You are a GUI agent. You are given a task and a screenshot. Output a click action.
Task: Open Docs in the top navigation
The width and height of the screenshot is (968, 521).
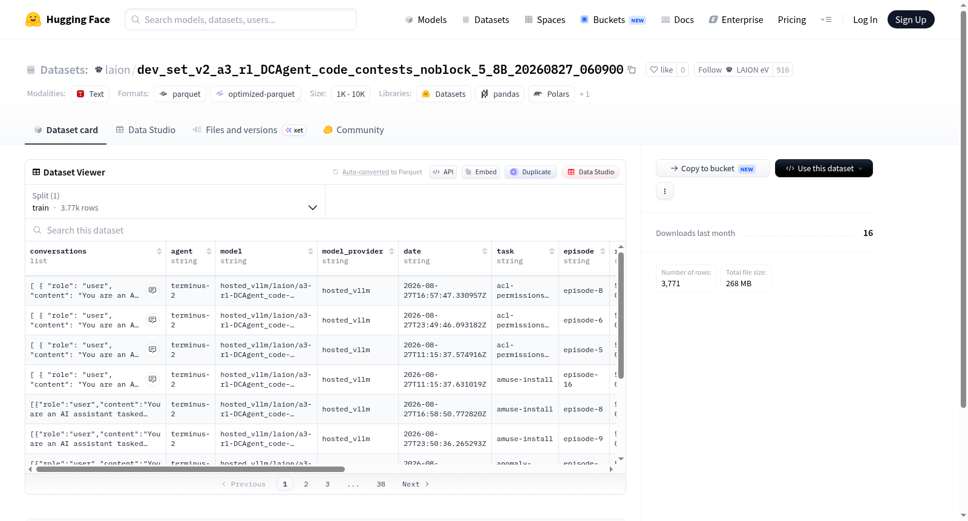(678, 19)
